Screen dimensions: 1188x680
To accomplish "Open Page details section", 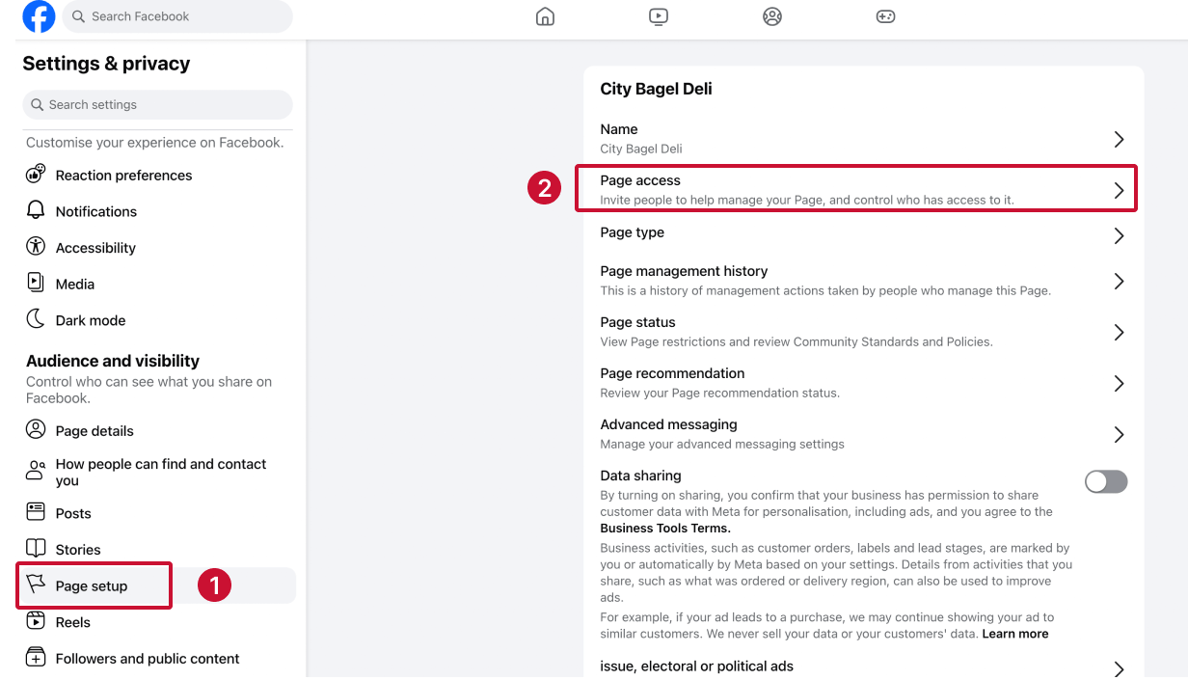I will 94,431.
